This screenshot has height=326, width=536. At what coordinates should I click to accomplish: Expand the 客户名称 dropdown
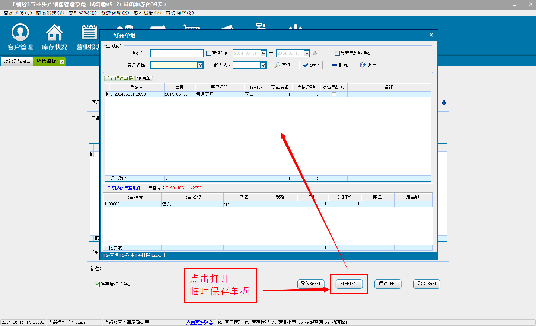point(200,65)
